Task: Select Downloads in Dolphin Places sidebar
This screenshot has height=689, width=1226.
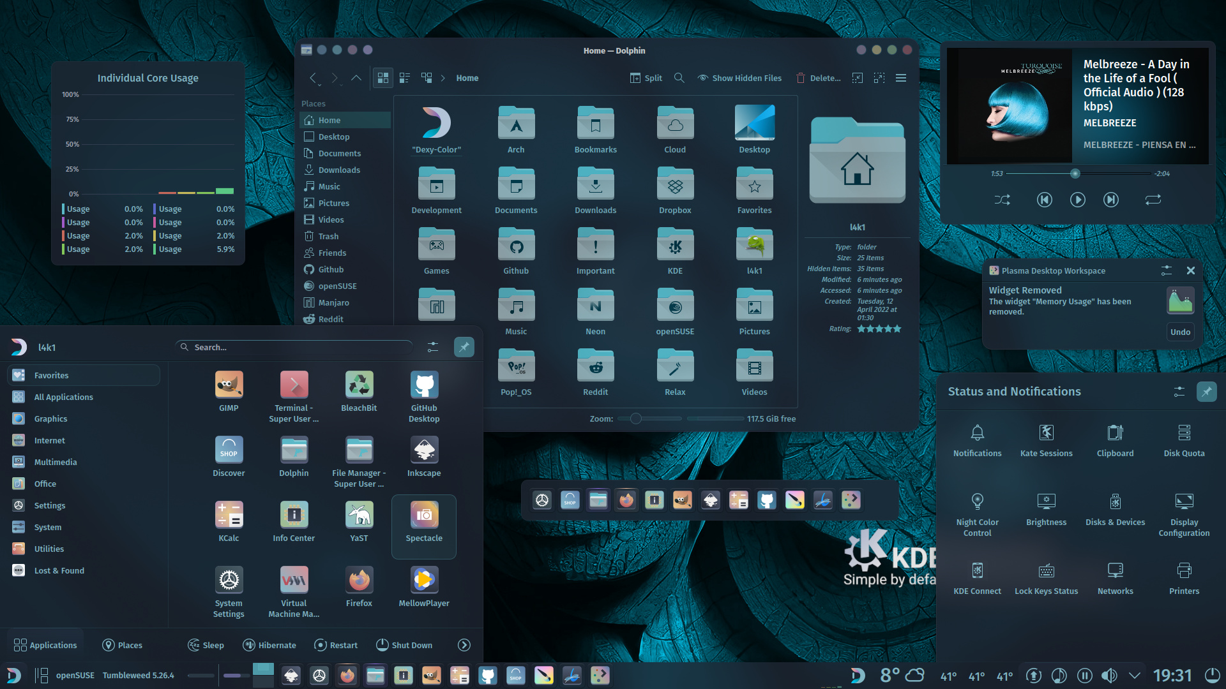Action: coord(344,170)
